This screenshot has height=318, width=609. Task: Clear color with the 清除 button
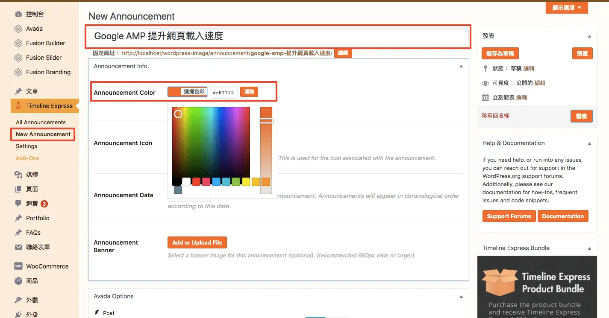pos(249,92)
